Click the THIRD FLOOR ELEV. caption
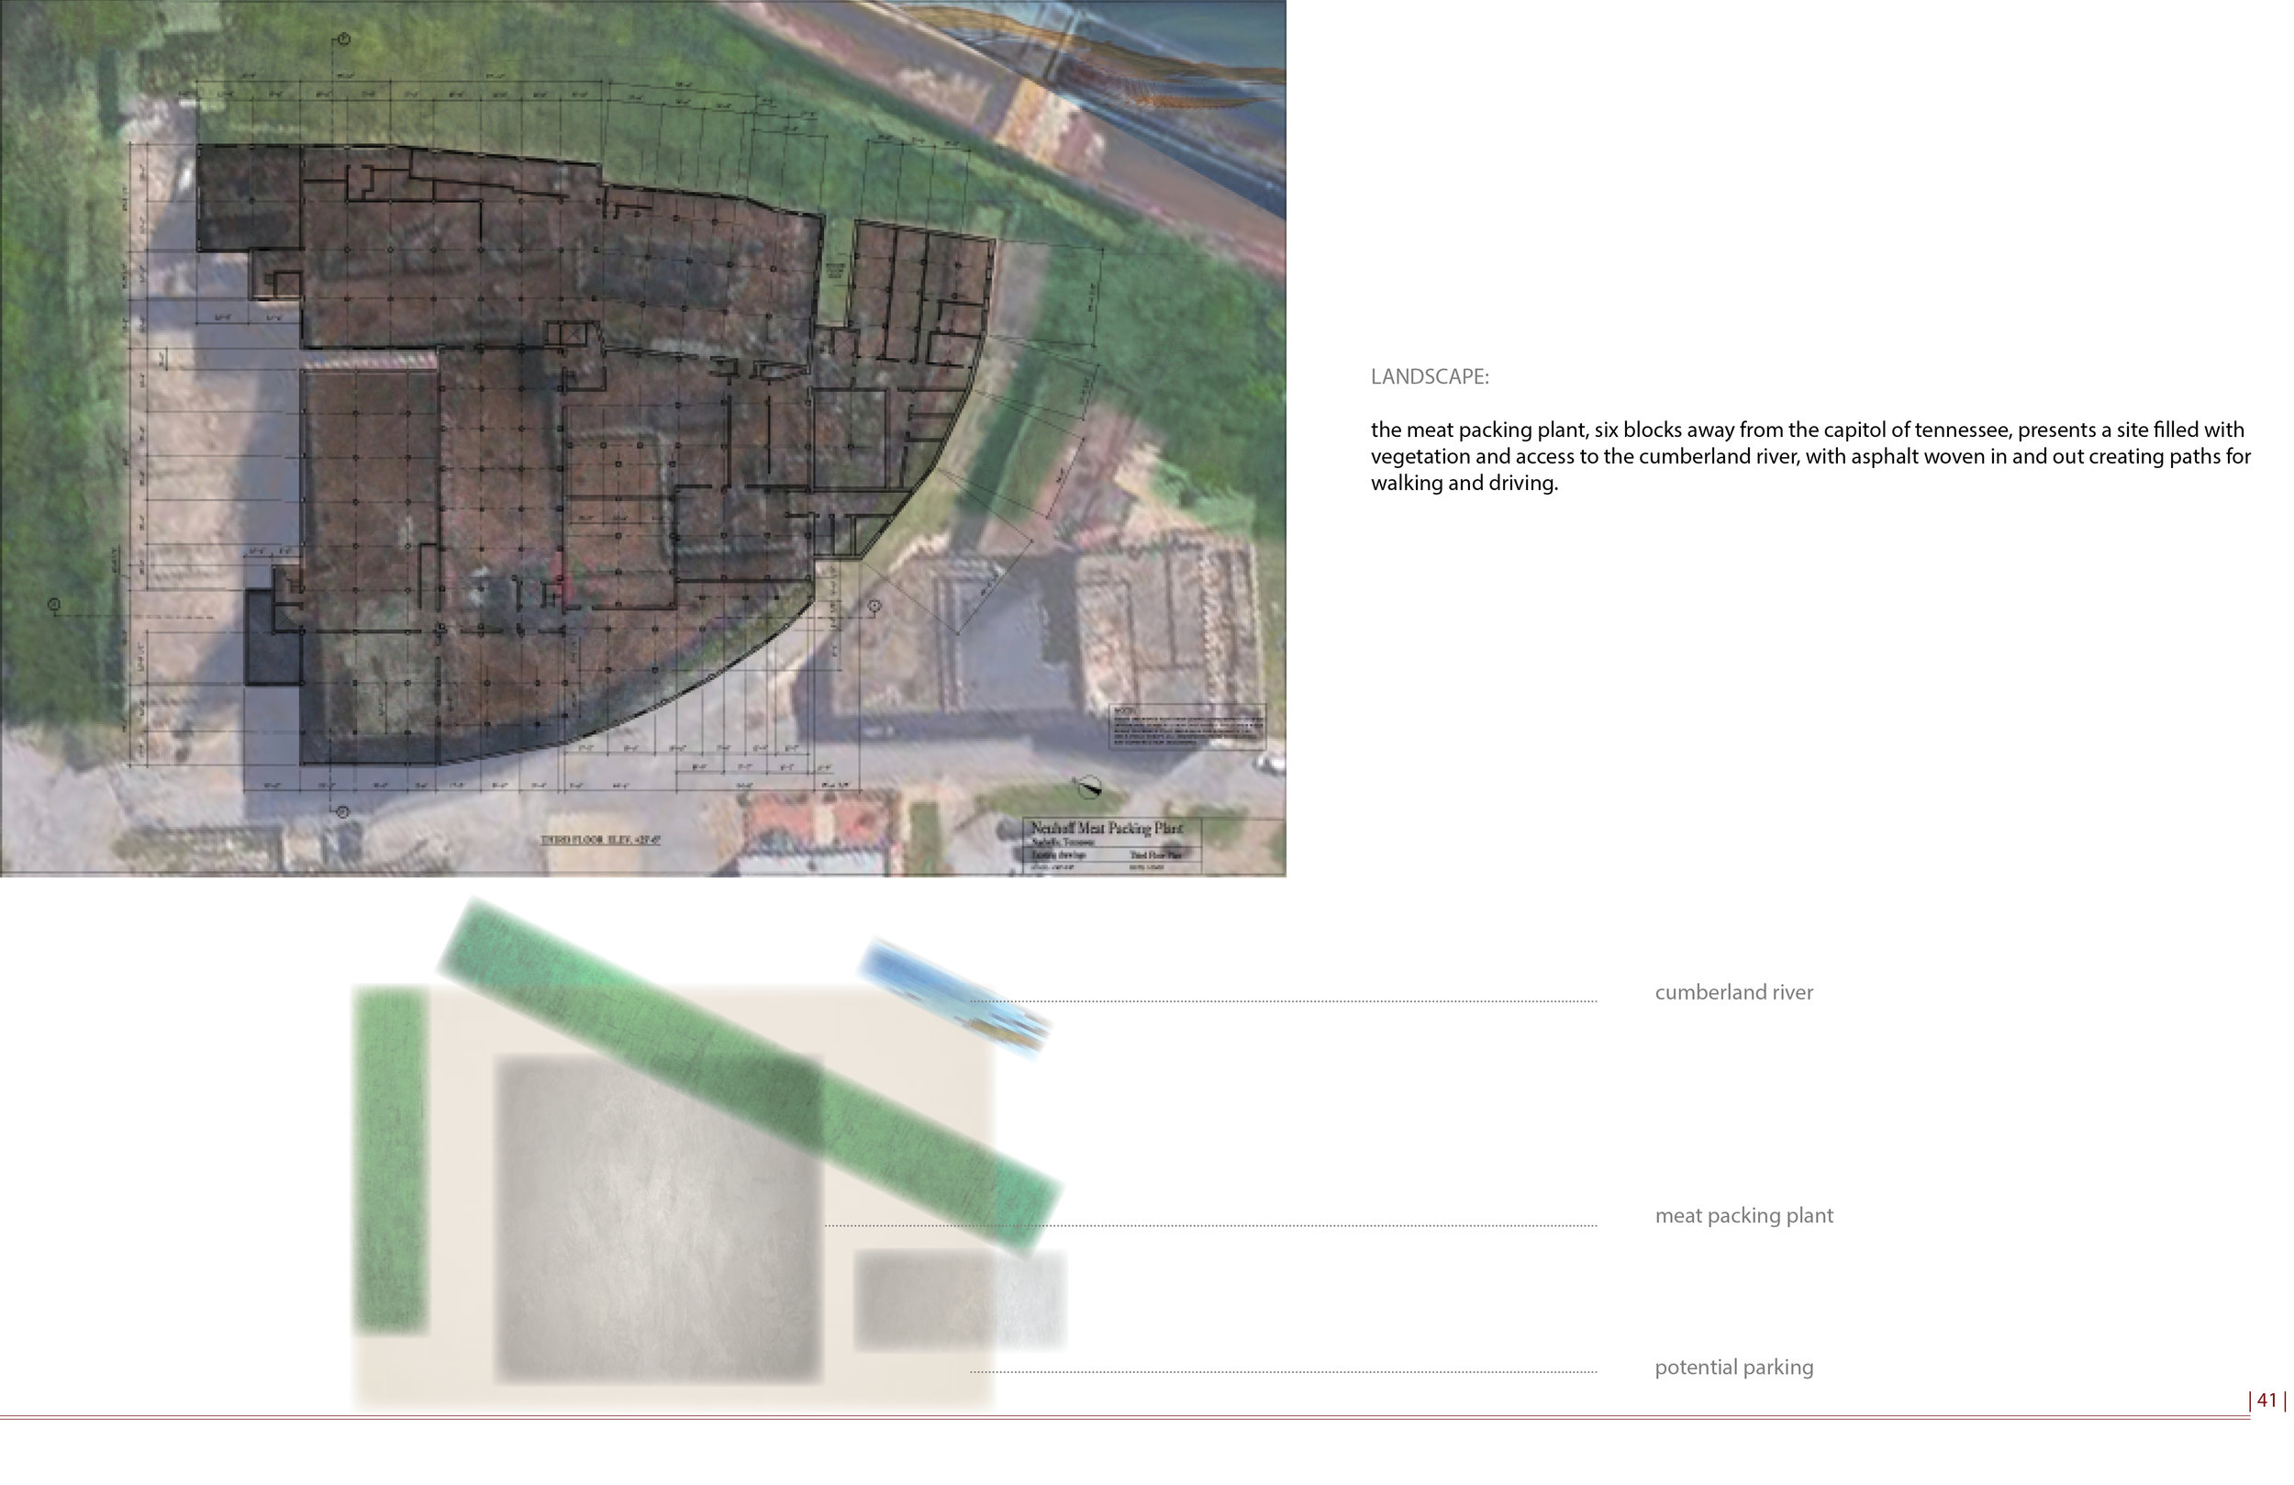The width and height of the screenshot is (2294, 1485). click(x=600, y=840)
